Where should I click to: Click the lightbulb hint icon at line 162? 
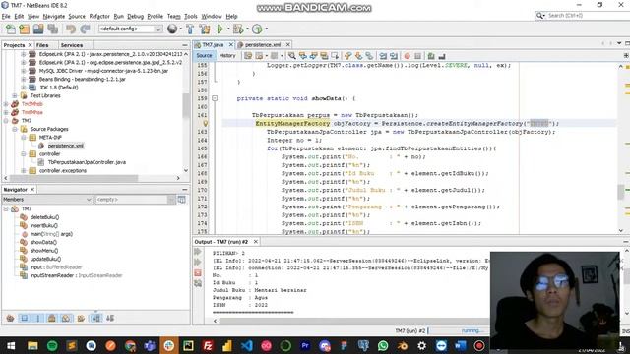tap(206, 124)
